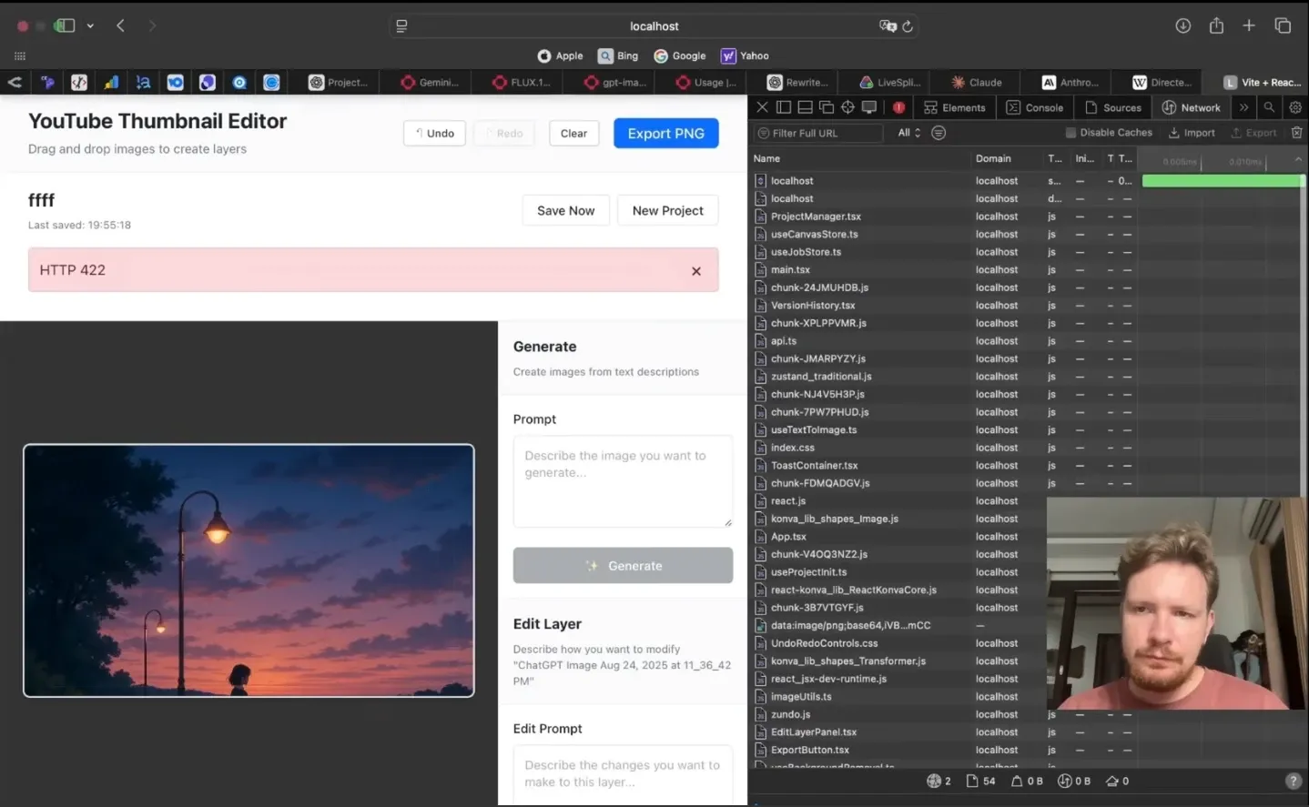Open the device preview monitor icon in DevTools

(x=869, y=107)
